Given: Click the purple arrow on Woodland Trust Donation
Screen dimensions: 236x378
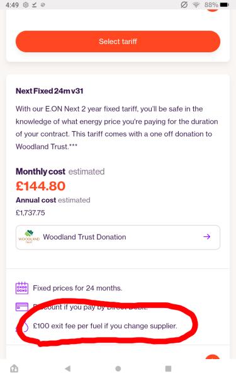Looking at the screenshot, I should click(206, 237).
